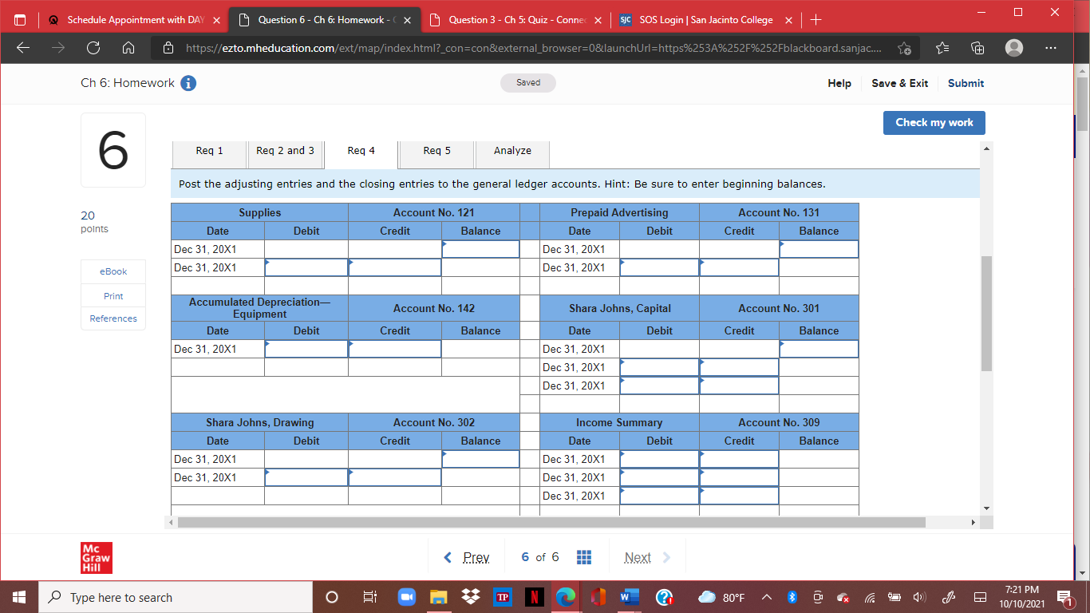Click Save & Exit
The image size is (1090, 613).
pyautogui.click(x=899, y=83)
